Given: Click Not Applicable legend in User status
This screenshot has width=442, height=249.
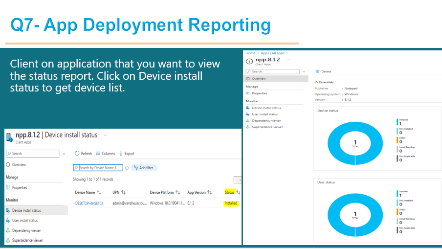Looking at the screenshot, I should [x=406, y=230].
